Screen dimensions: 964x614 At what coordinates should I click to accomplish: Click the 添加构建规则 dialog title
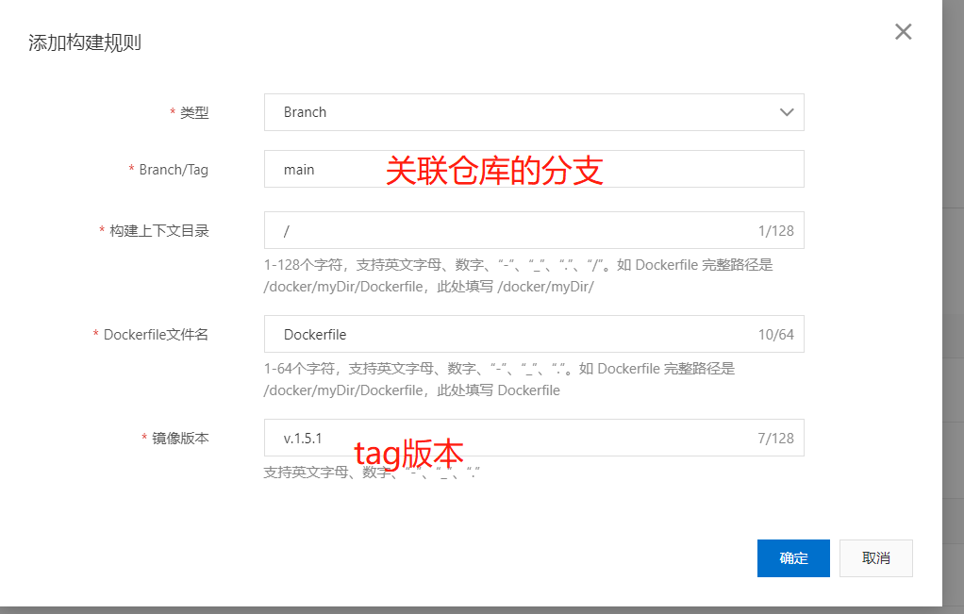[x=85, y=42]
